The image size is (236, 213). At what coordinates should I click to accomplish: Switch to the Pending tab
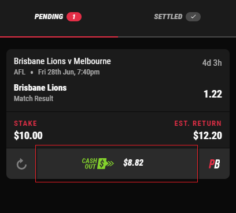58,17
